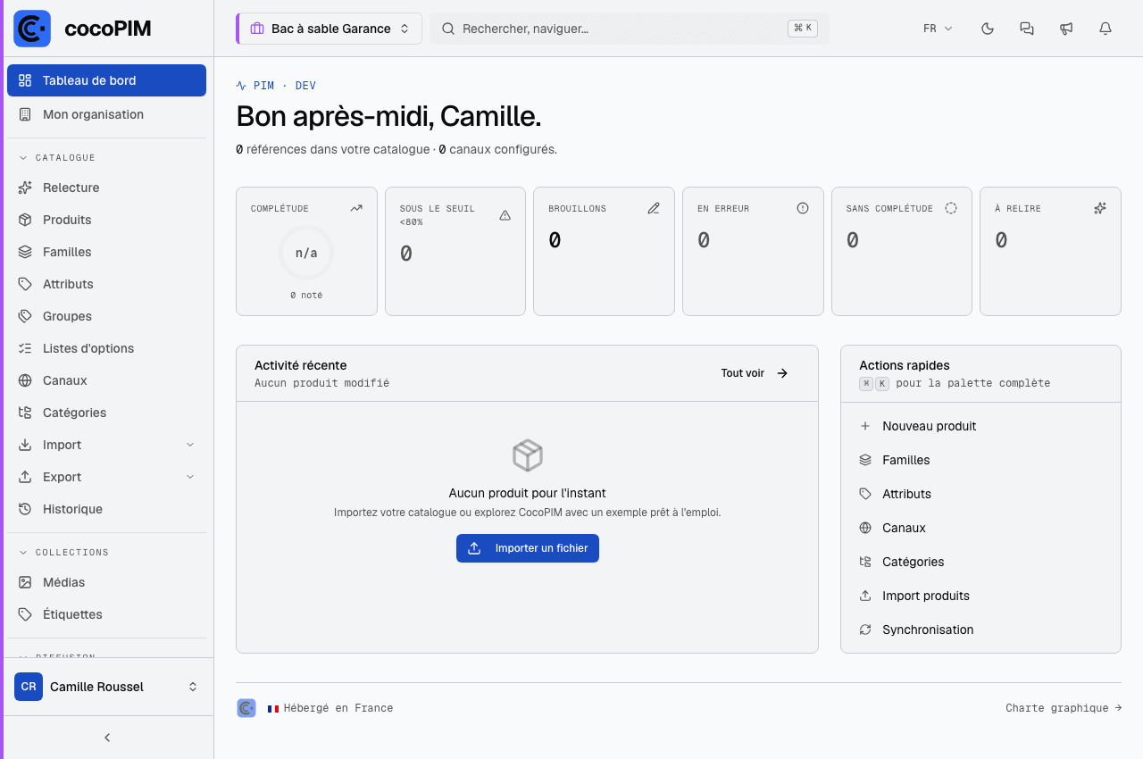Click the package icon in empty activity panel
1143x759 pixels.
[x=528, y=455]
